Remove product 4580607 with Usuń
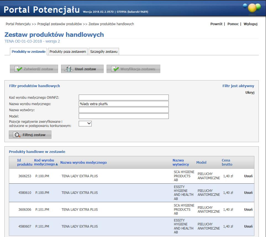 (x=248, y=226)
